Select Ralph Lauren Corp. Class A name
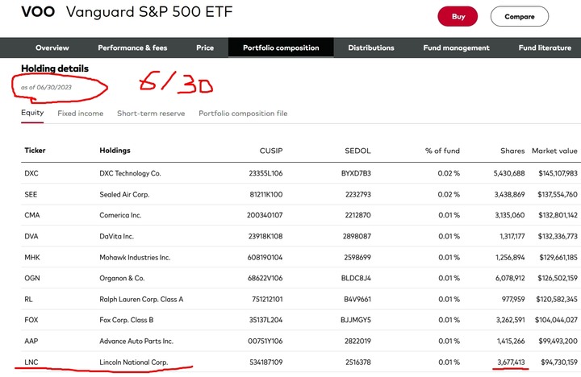 tap(141, 299)
